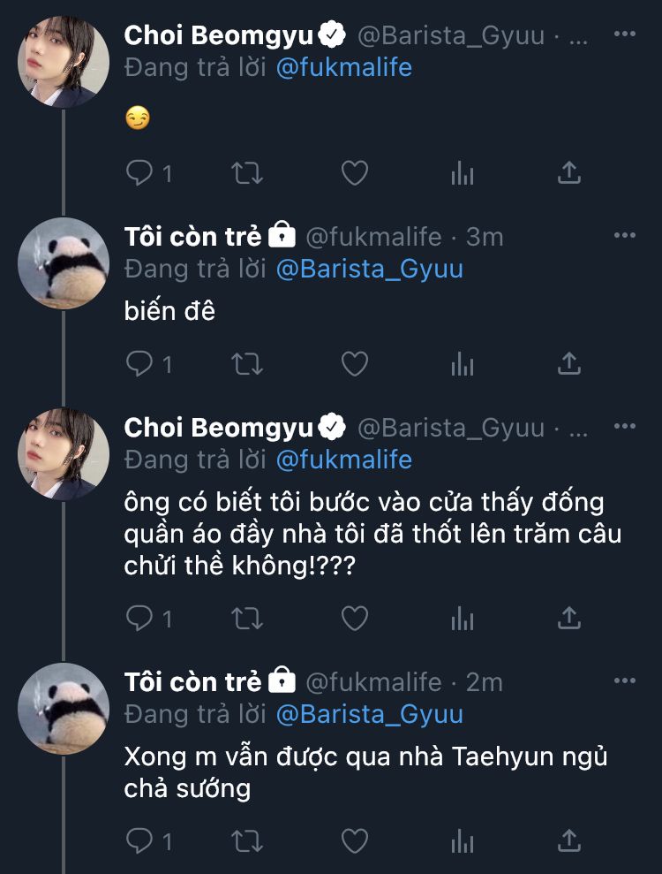
Task: Open more options on first Choi Beomgyu tweet
Action: [x=624, y=34]
